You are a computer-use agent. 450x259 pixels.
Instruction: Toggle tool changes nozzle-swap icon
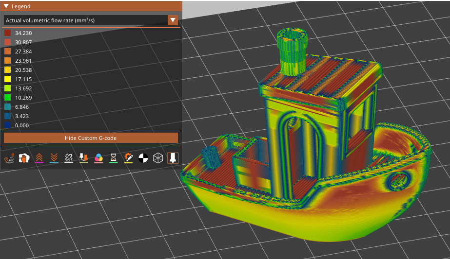[83, 158]
